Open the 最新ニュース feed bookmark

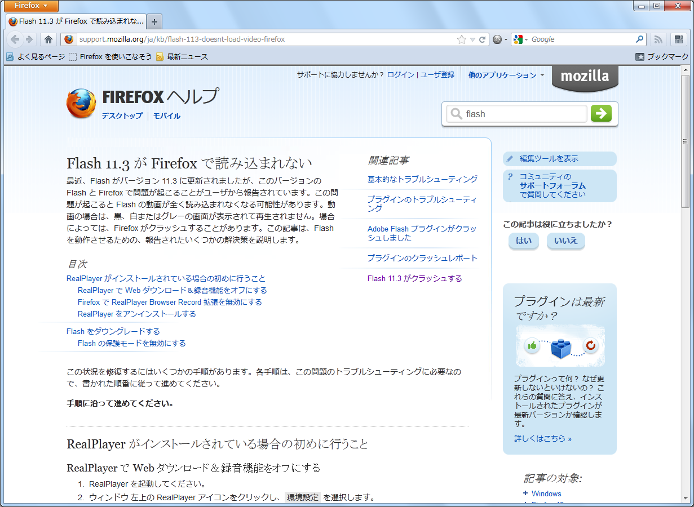point(182,56)
